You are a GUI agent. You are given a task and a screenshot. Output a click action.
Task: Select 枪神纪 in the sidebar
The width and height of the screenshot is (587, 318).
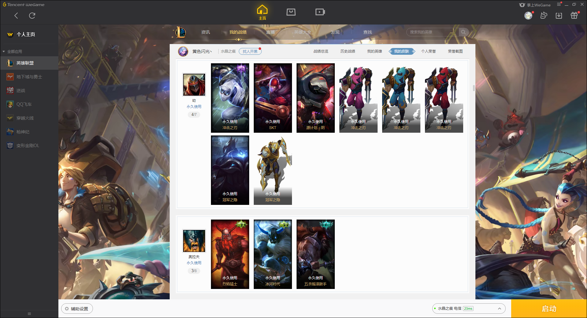pos(29,132)
